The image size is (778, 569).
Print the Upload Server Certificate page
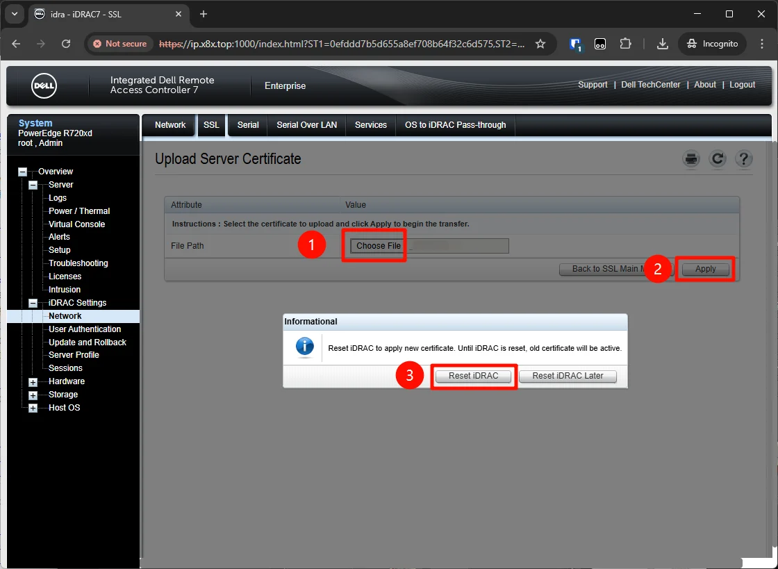pyautogui.click(x=691, y=158)
